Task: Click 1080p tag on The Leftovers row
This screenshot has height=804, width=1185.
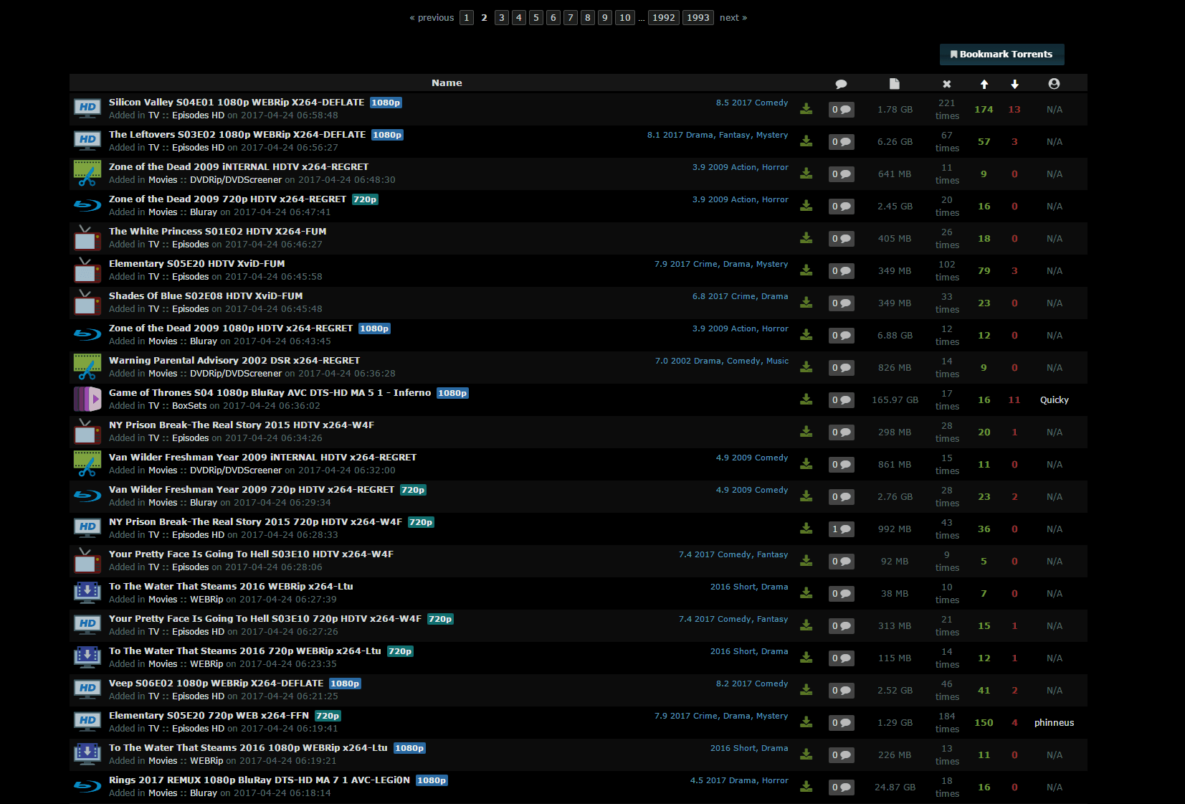Action: pos(387,135)
